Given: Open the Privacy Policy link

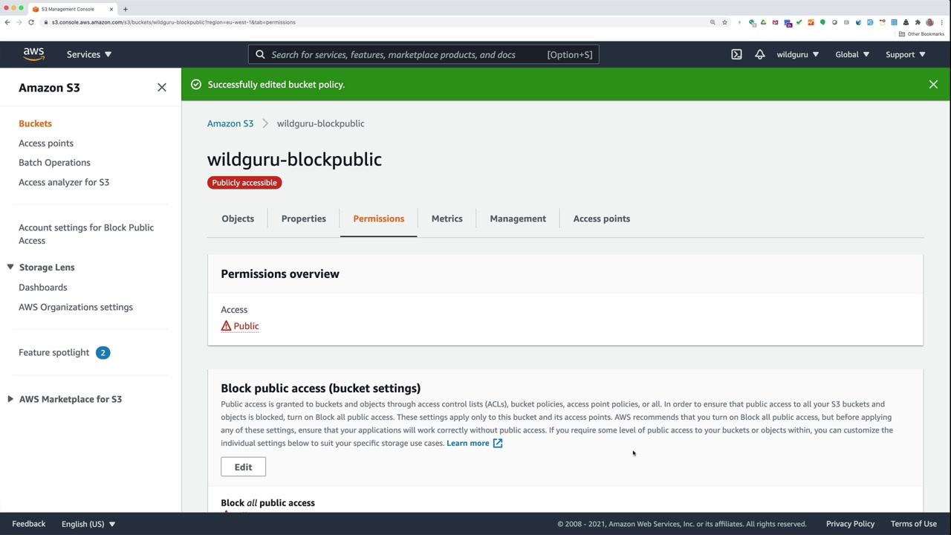Looking at the screenshot, I should pyautogui.click(x=850, y=524).
